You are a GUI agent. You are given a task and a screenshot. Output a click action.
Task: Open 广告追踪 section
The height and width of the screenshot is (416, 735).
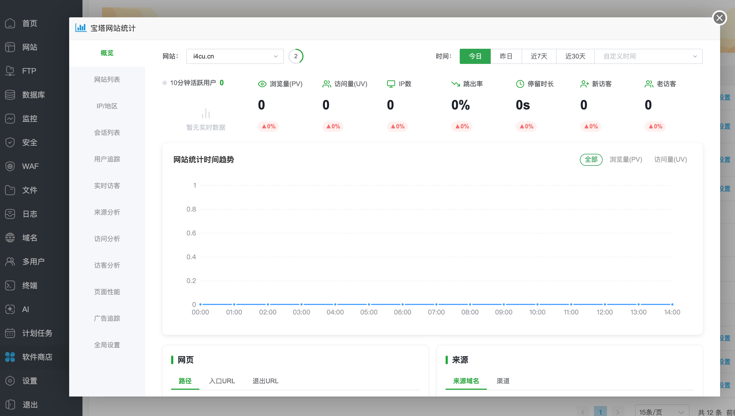click(107, 318)
